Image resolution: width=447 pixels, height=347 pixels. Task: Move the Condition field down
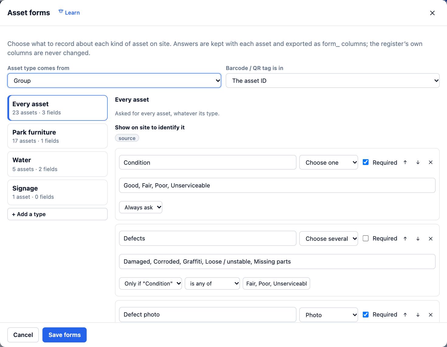point(418,163)
